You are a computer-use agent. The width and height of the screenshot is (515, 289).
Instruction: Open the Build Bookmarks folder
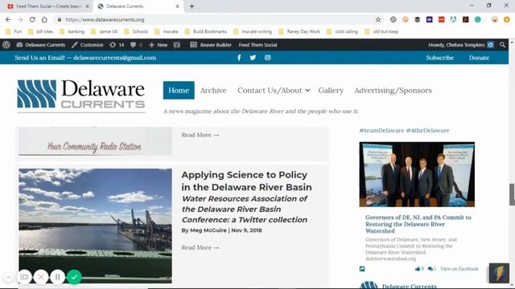(x=206, y=32)
